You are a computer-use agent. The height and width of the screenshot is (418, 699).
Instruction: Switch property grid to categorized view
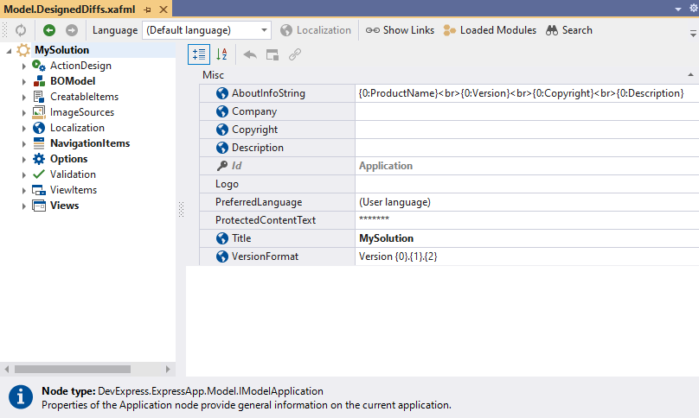tap(199, 54)
